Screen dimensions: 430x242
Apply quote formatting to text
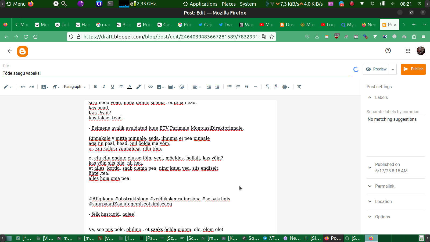coord(247,87)
